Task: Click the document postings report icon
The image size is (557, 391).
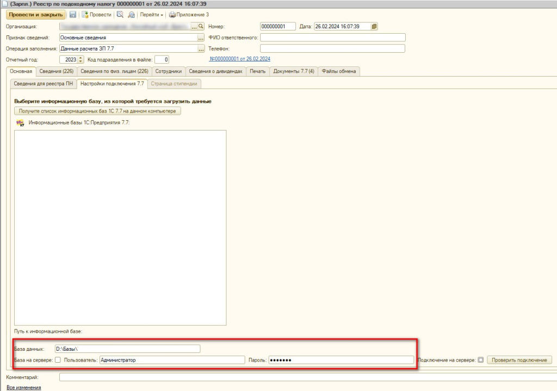Action: [120, 15]
